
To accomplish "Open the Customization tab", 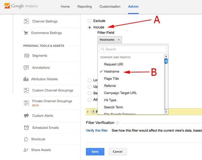I will [x=110, y=6].
